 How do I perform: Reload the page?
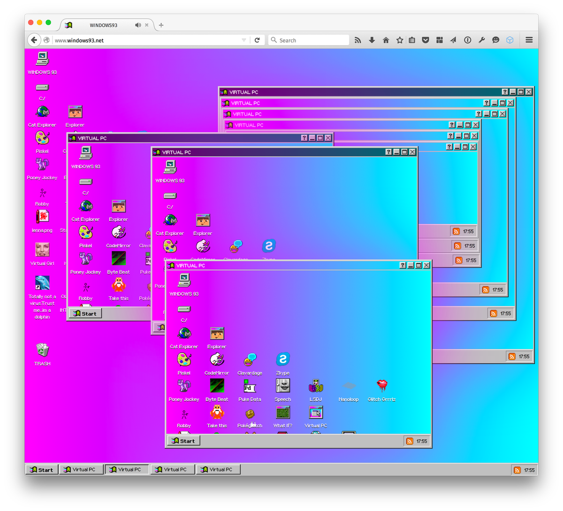[257, 40]
